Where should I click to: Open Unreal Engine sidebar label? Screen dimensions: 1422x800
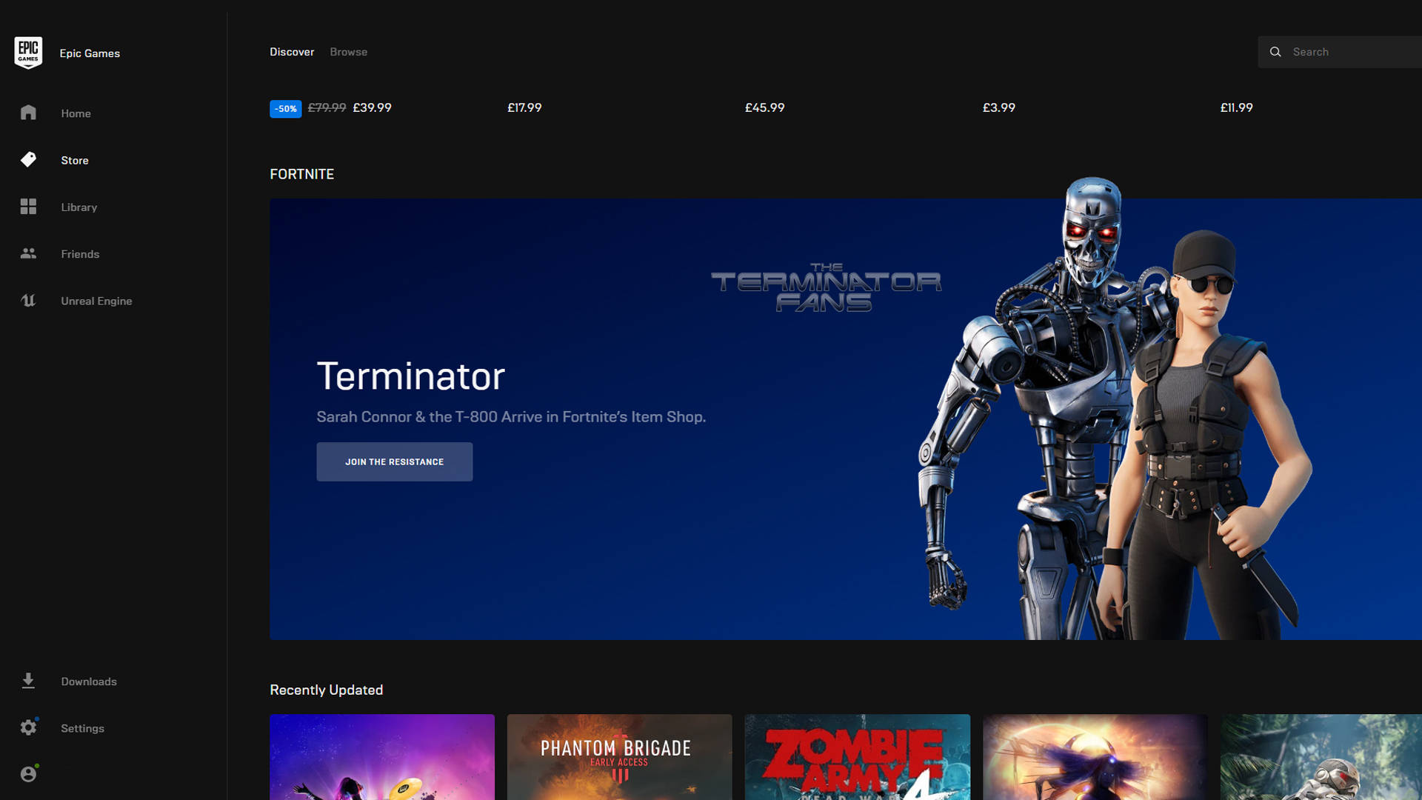[x=96, y=301]
